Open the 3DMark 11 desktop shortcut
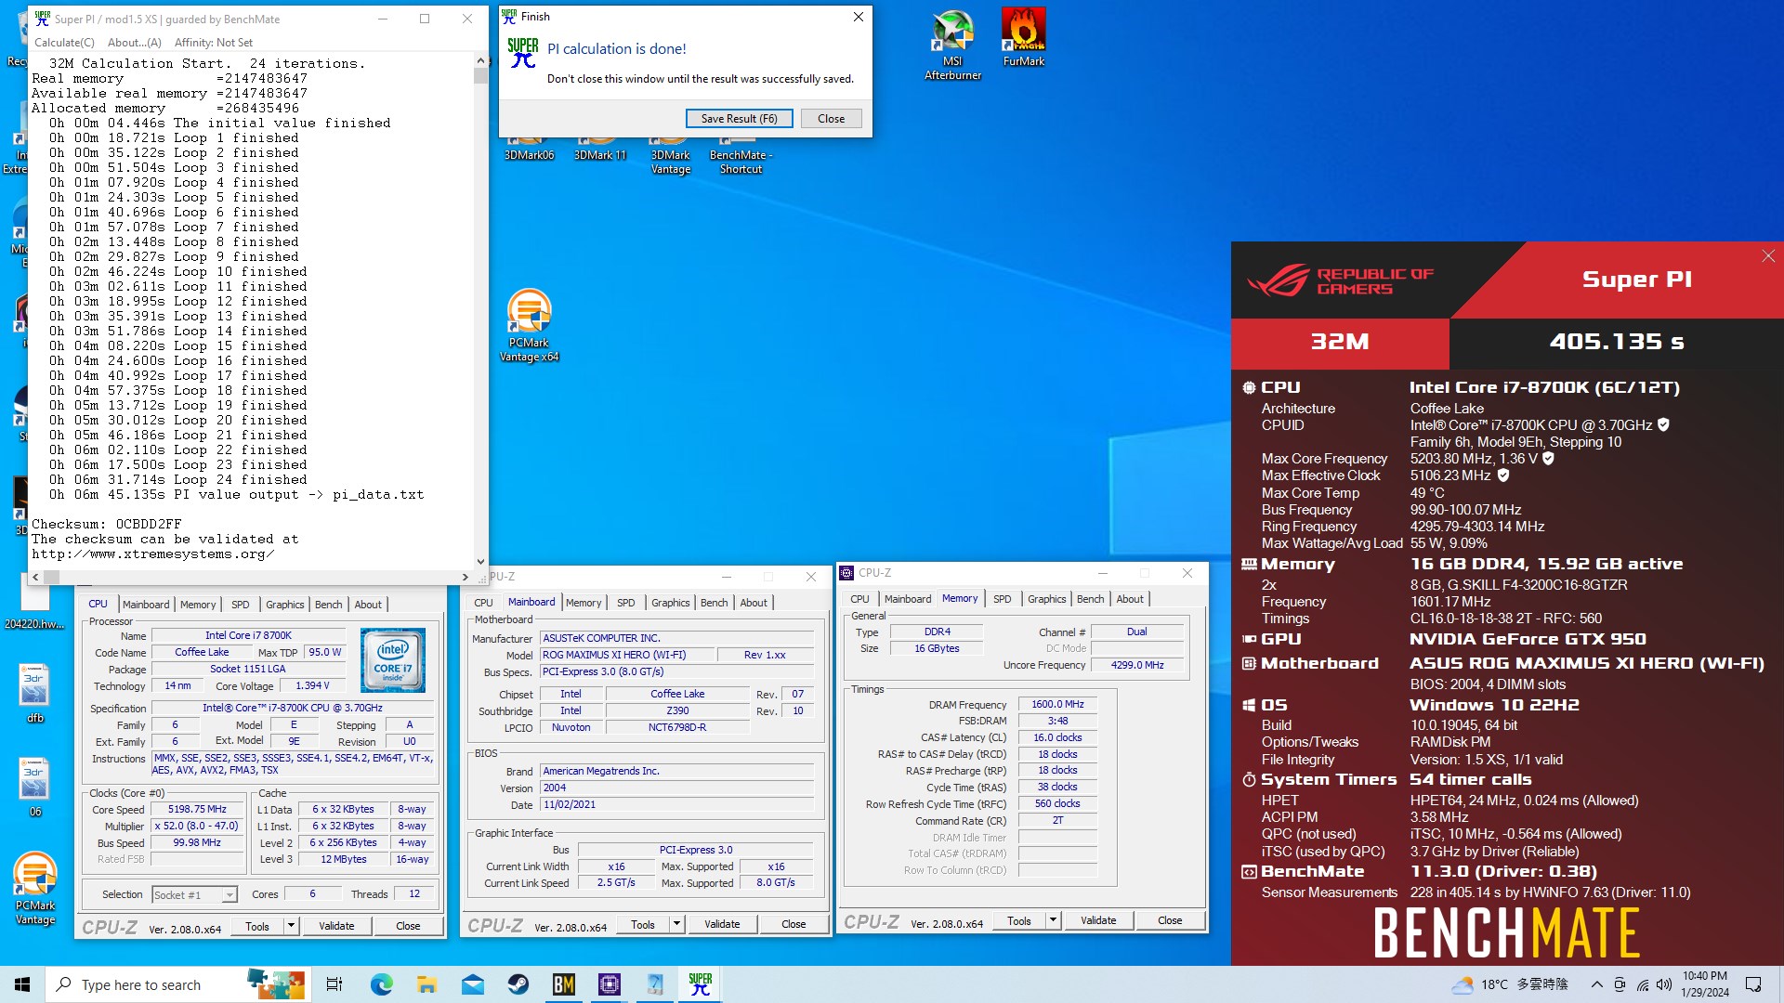This screenshot has width=1784, height=1003. click(599, 149)
